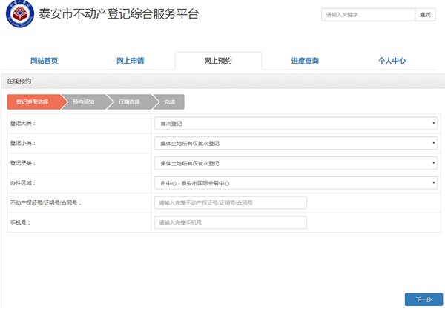Expand the 登记子类 dropdown list
Screen dimensions: 445x309
[x=296, y=163]
